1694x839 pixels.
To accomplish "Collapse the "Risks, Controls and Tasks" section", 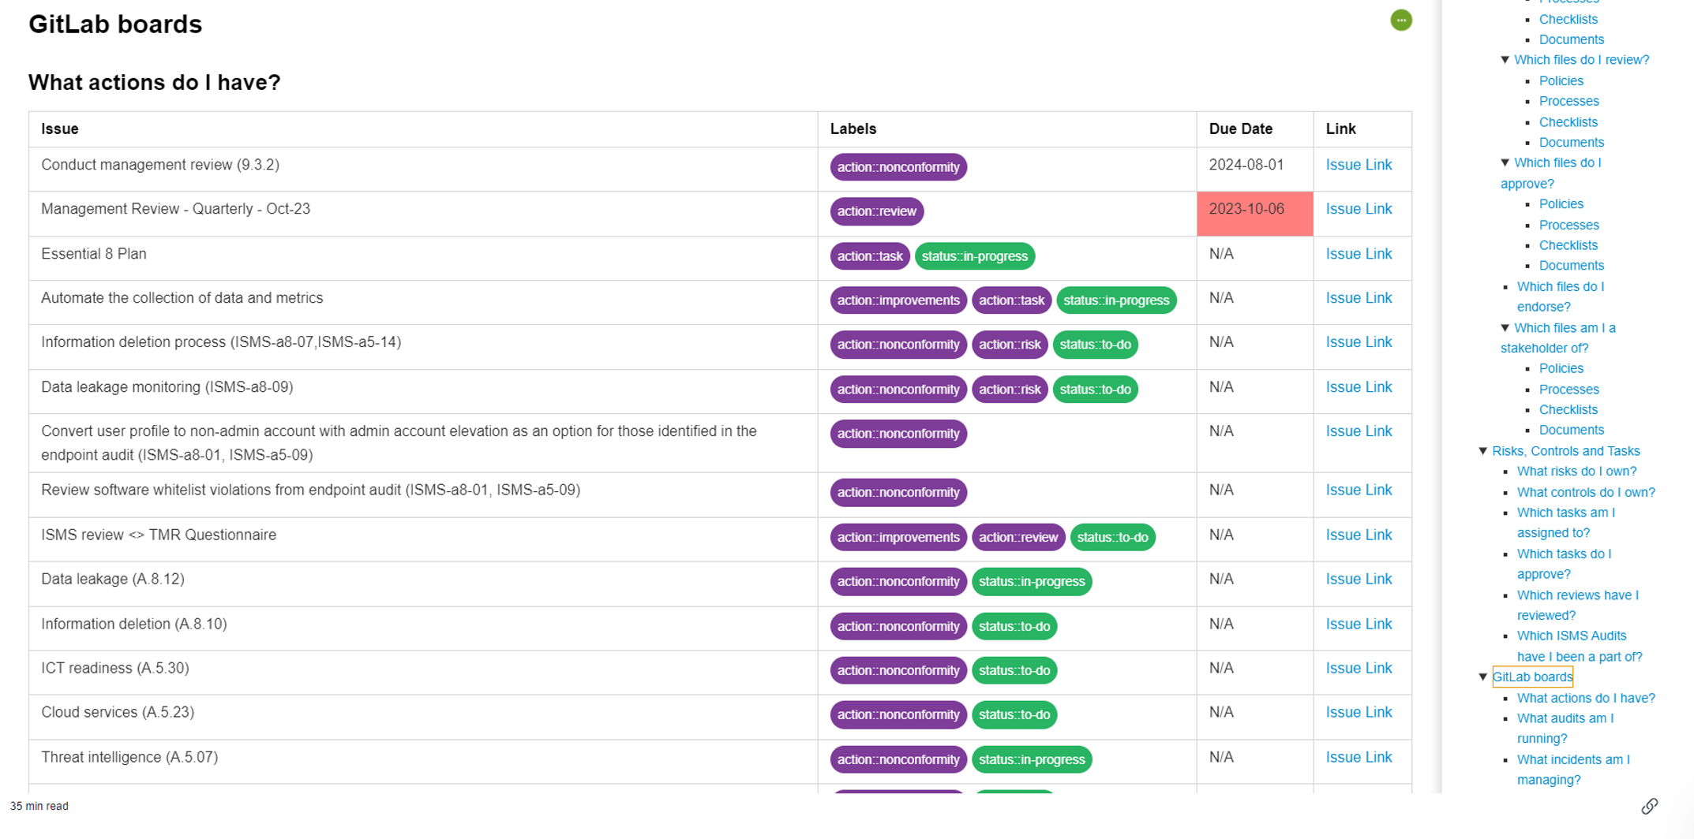I will (1482, 450).
